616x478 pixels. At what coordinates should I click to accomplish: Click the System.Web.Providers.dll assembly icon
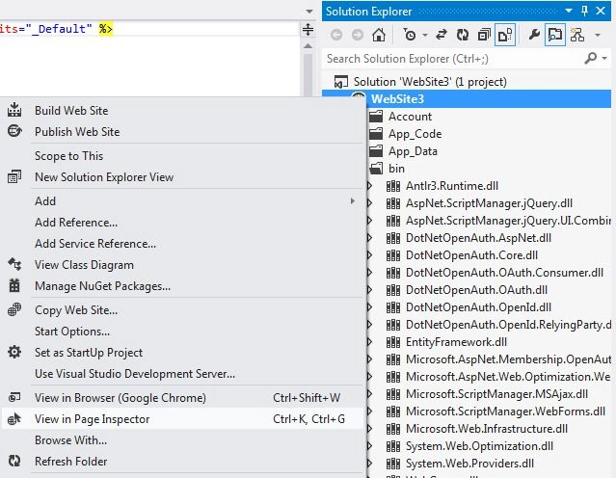pyautogui.click(x=393, y=464)
